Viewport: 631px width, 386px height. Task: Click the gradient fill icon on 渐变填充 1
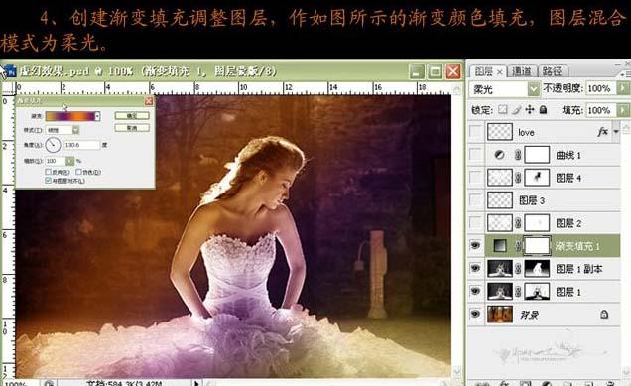coord(500,245)
